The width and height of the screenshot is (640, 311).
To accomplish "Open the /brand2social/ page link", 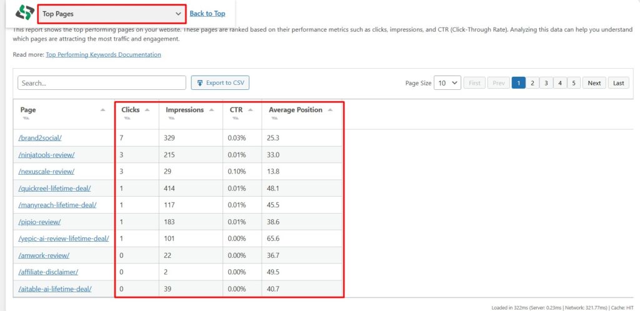I will click(x=40, y=138).
